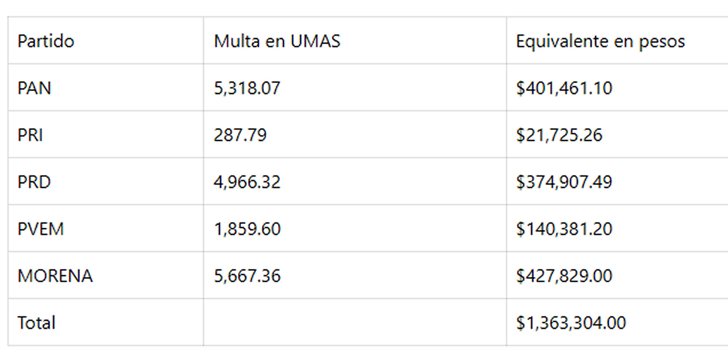Click the Total row label
Image resolution: width=728 pixels, height=364 pixels.
36,323
